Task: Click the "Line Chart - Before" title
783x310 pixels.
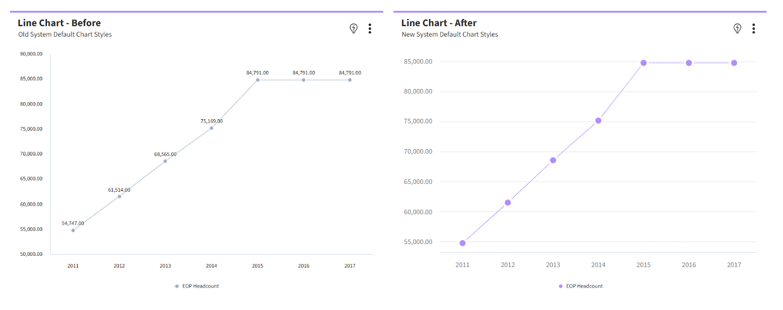Action: [59, 23]
